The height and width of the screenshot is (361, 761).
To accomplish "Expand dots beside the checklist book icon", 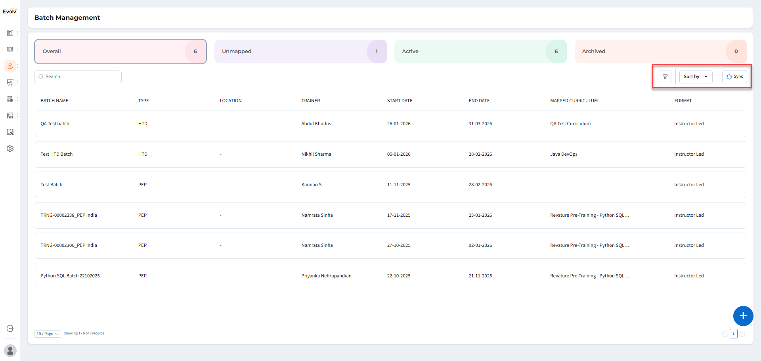I will point(18,50).
